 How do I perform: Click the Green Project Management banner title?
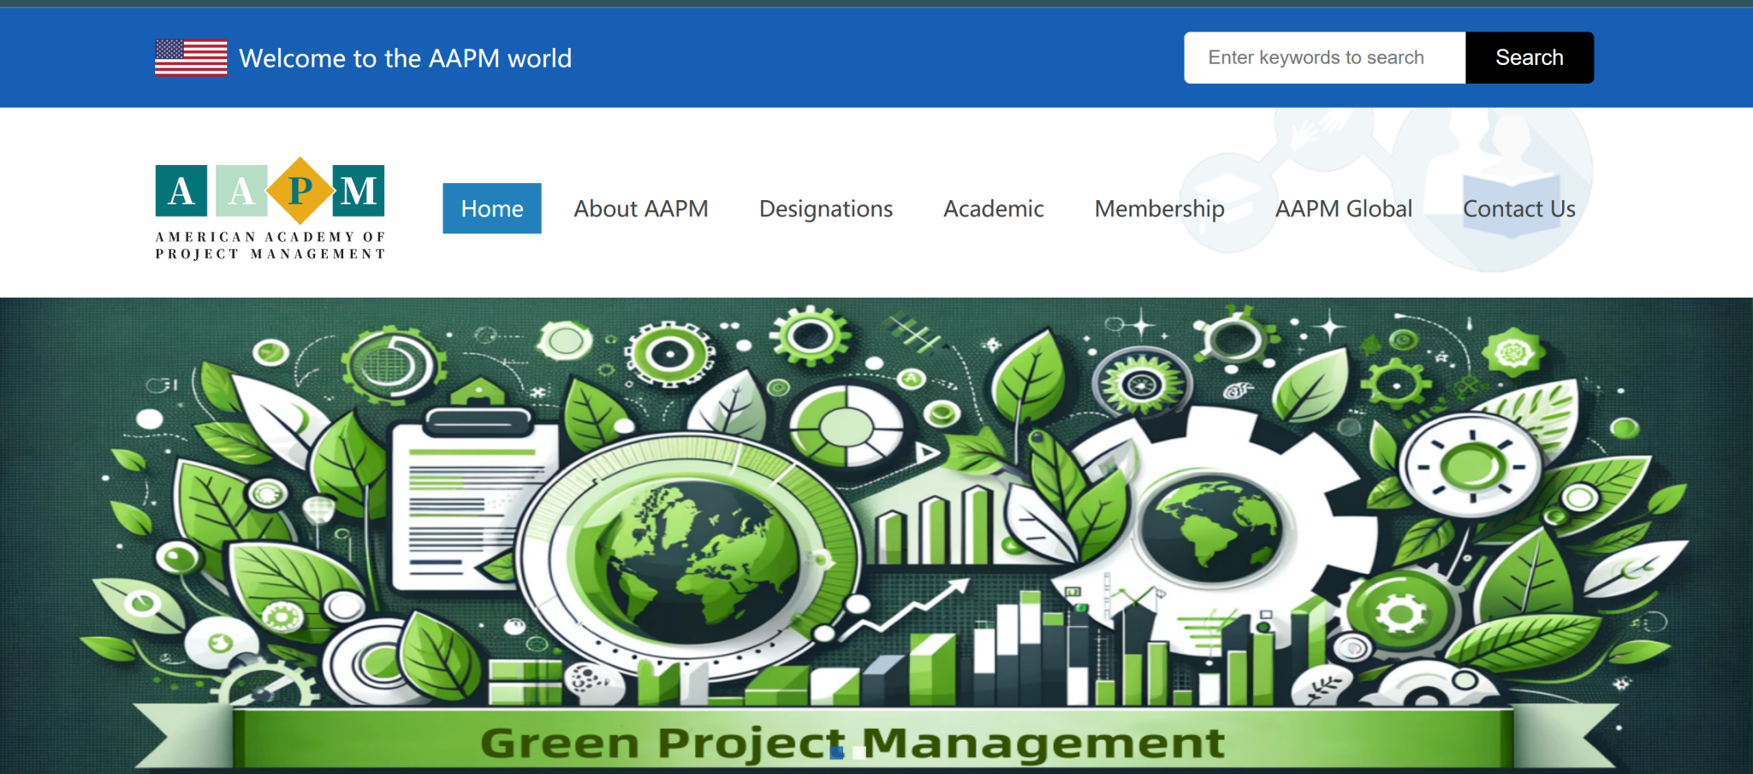[x=852, y=742]
